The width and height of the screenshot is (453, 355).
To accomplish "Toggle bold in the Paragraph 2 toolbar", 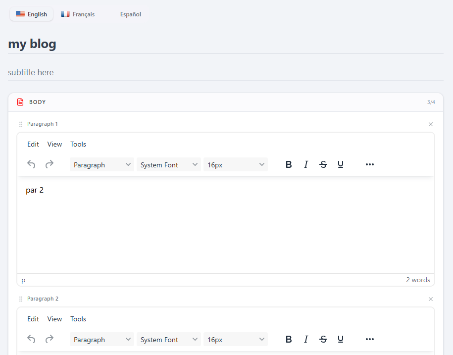I will [289, 339].
